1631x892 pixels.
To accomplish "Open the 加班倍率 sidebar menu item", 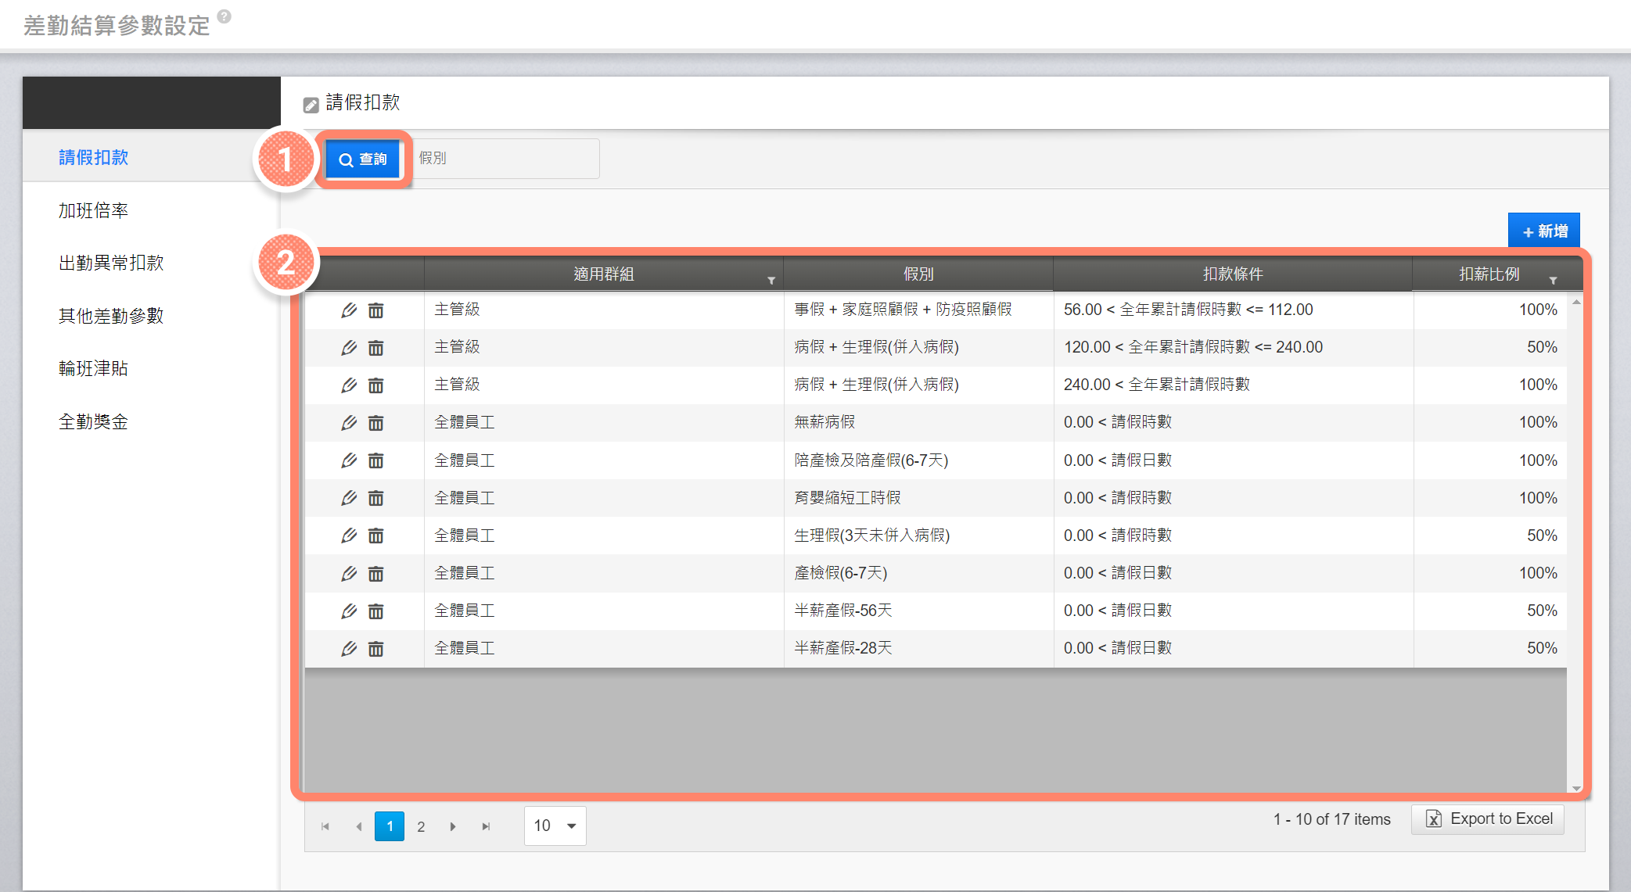I will pyautogui.click(x=93, y=210).
